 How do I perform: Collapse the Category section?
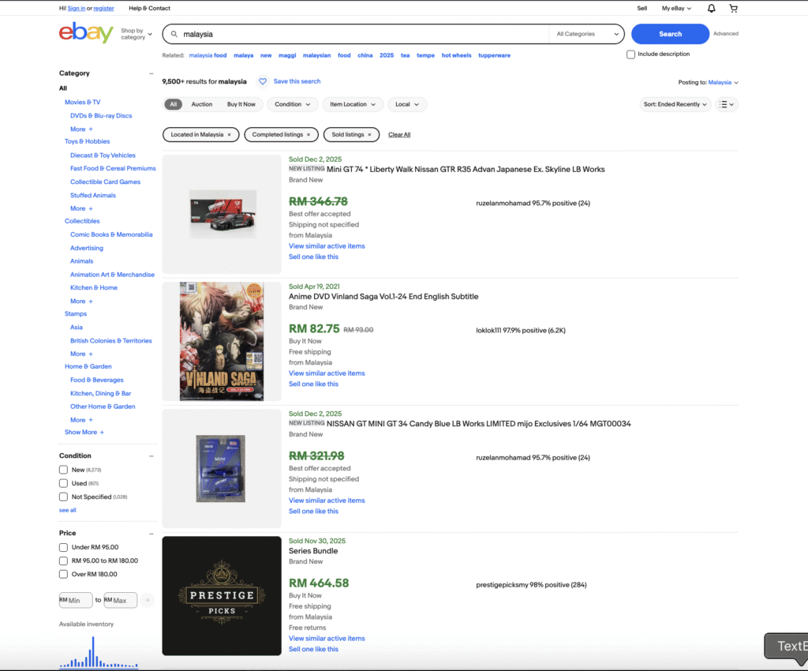pyautogui.click(x=151, y=73)
